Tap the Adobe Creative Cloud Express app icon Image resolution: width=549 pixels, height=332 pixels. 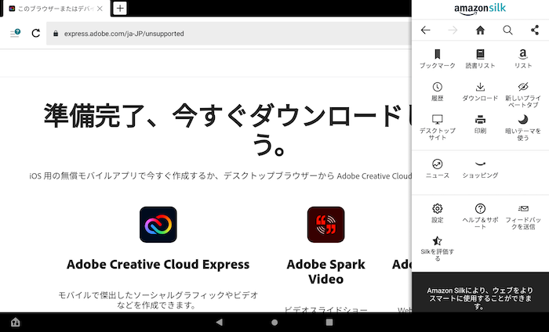point(158,225)
